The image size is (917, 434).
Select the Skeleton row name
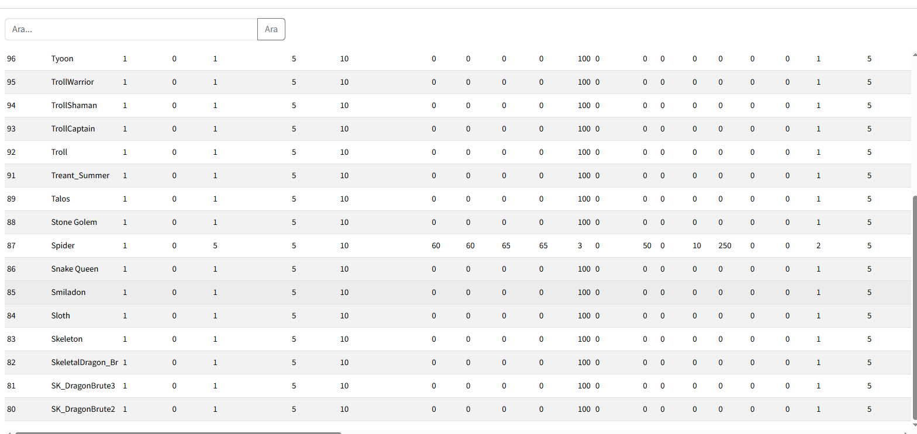[x=67, y=339]
